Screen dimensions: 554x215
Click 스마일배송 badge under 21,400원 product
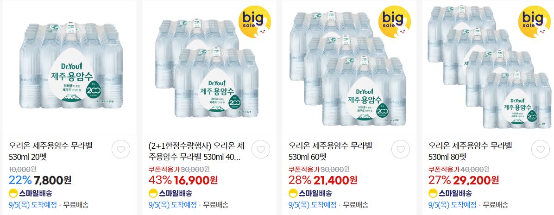coord(310,193)
